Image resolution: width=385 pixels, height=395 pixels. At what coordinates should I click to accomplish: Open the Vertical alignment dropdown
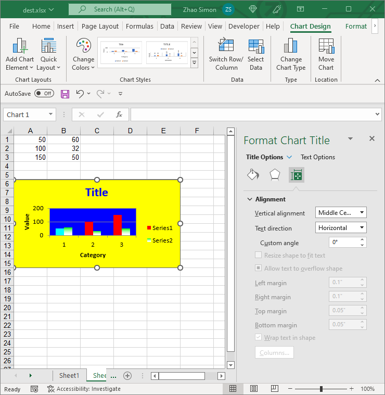tap(341, 212)
